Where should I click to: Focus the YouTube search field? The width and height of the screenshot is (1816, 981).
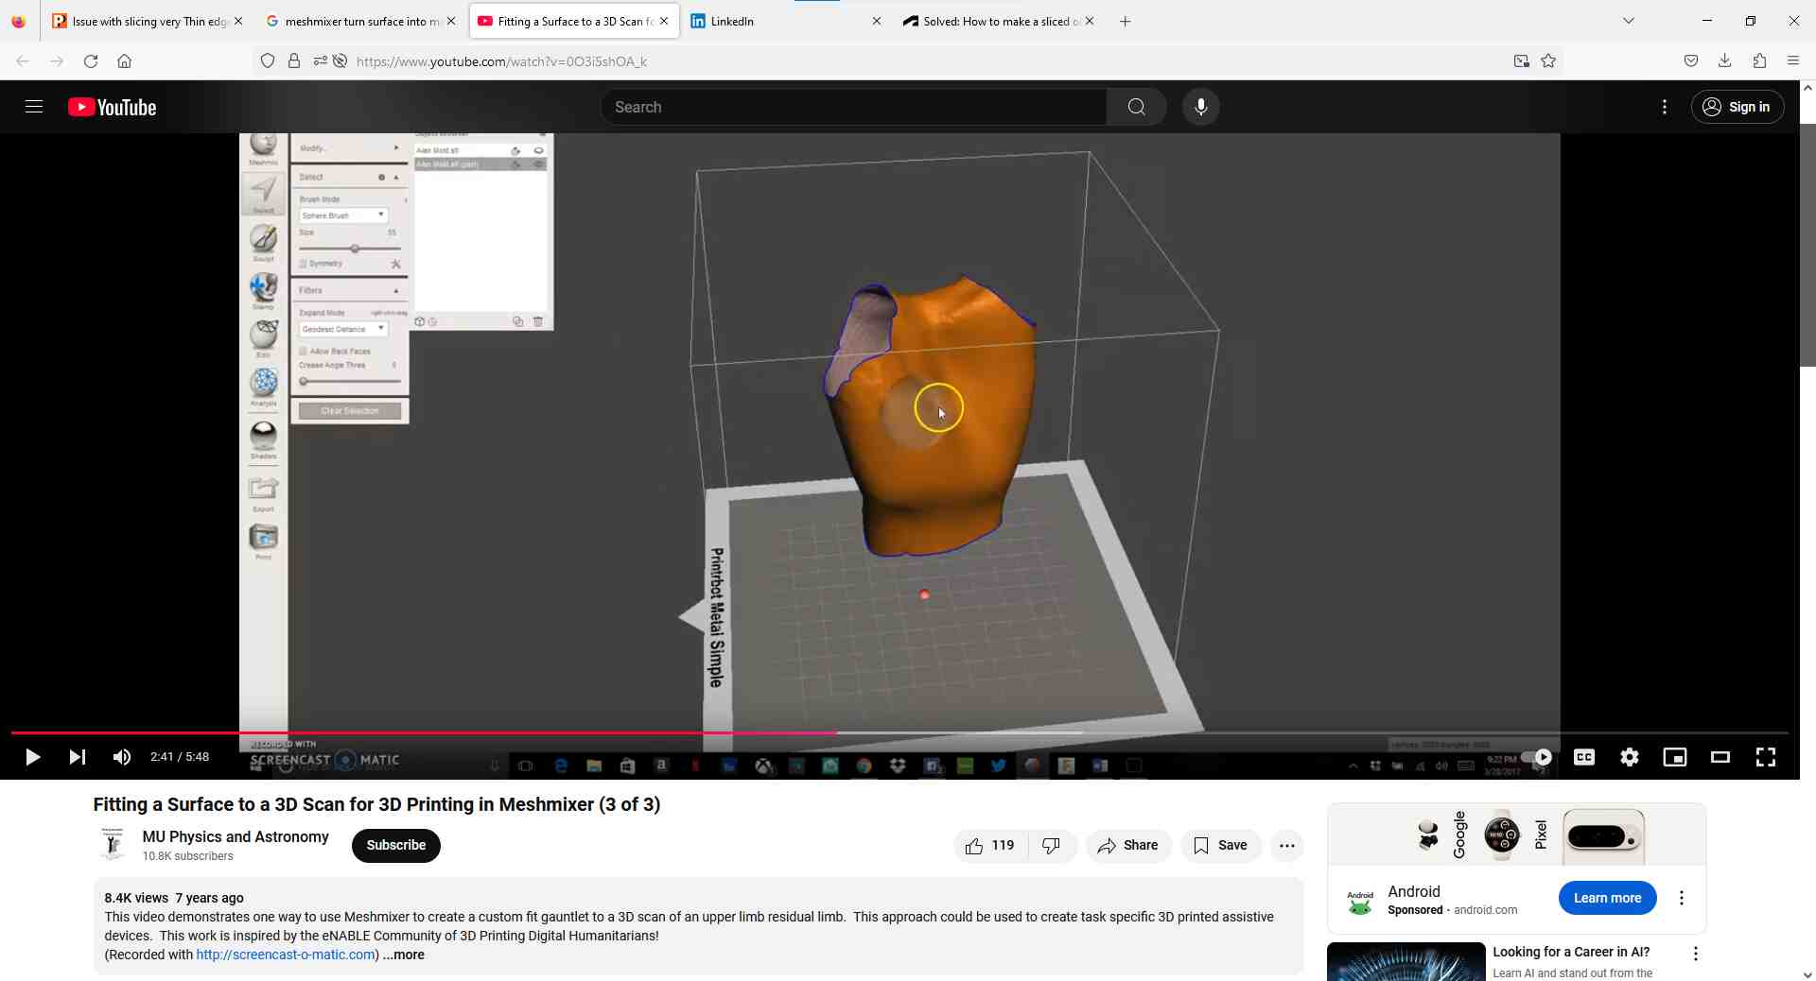point(853,107)
